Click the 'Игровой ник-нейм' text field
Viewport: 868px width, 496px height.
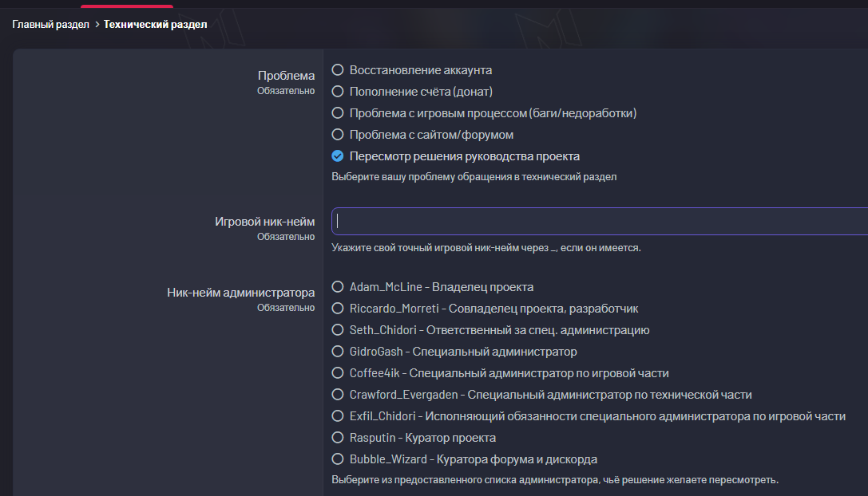tap(599, 221)
